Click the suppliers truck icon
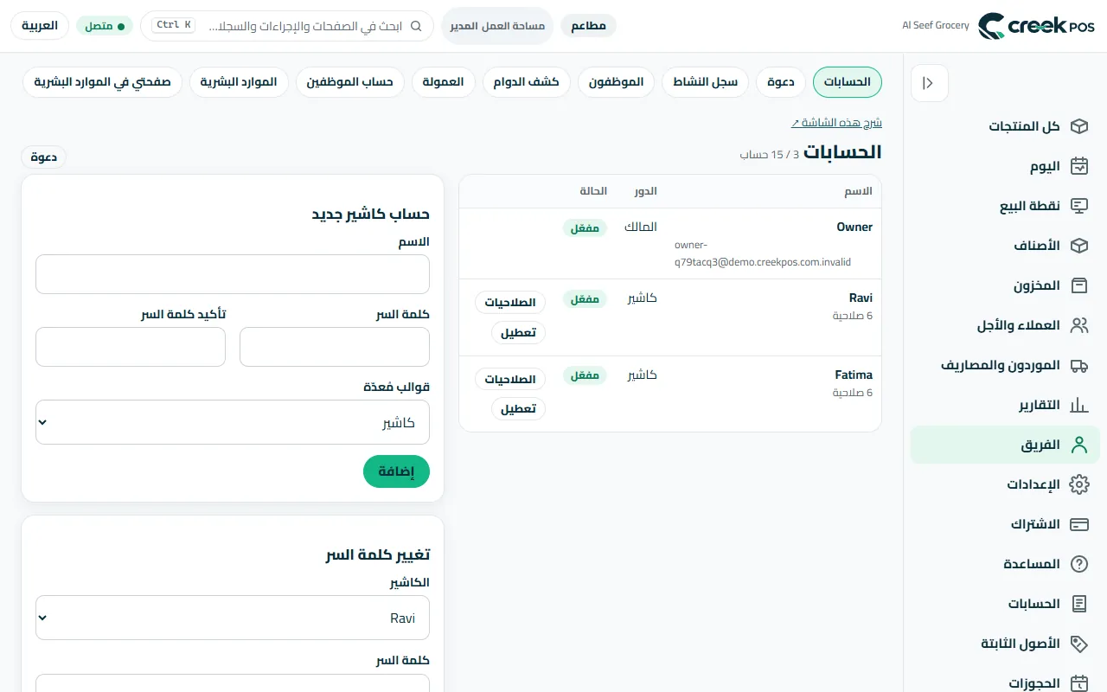This screenshot has height=692, width=1107. (x=1078, y=365)
